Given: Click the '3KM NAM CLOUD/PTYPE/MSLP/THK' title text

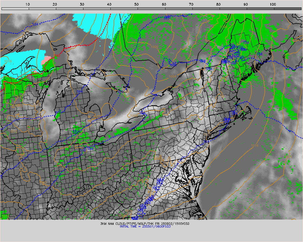Looking at the screenshot, I should [x=127, y=224].
